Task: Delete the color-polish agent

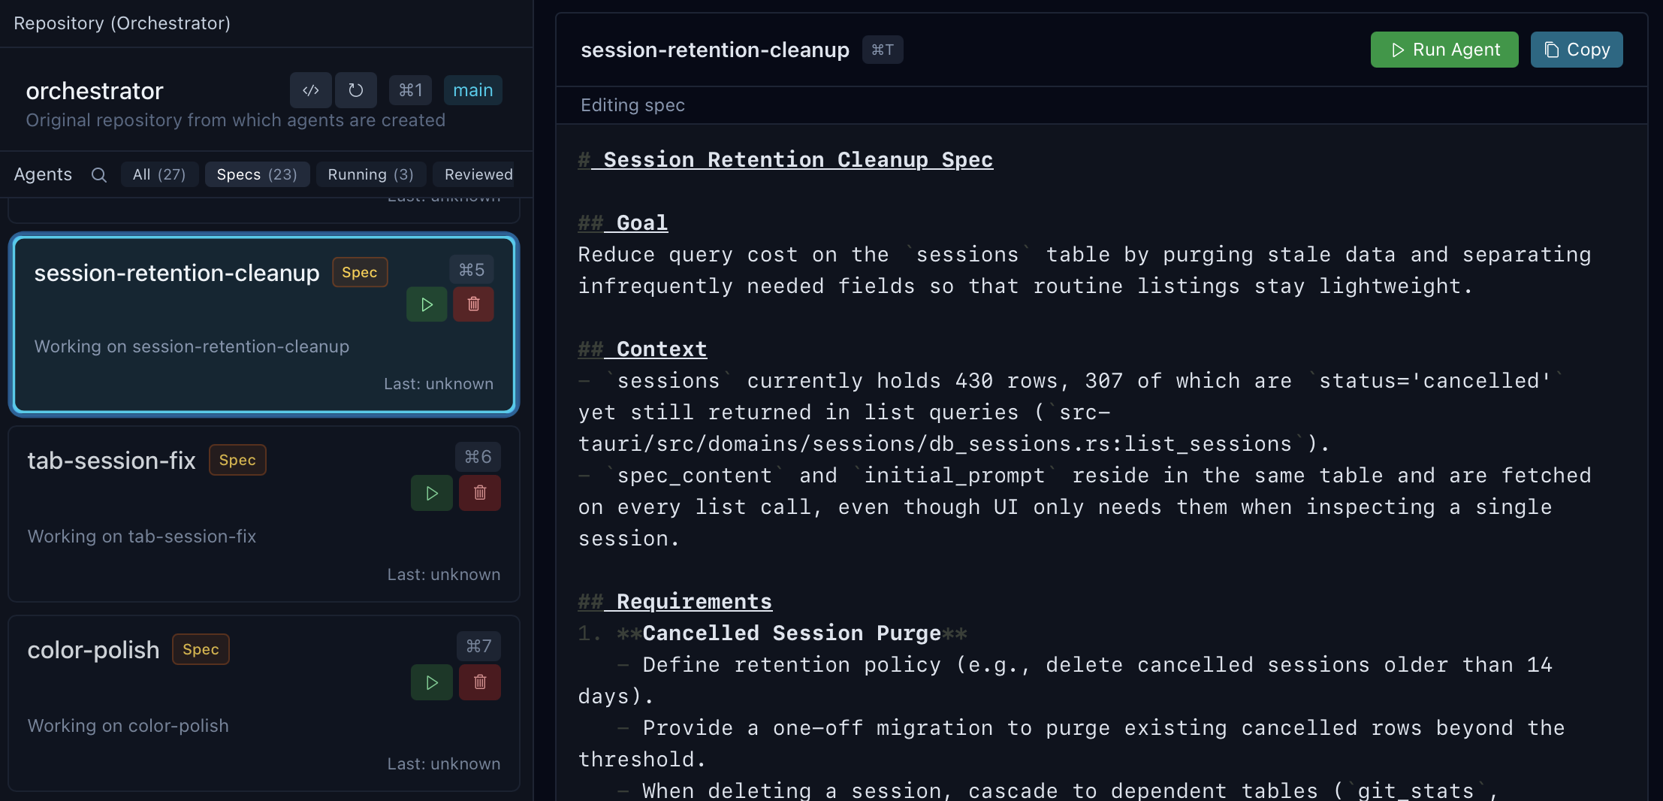Action: (479, 682)
